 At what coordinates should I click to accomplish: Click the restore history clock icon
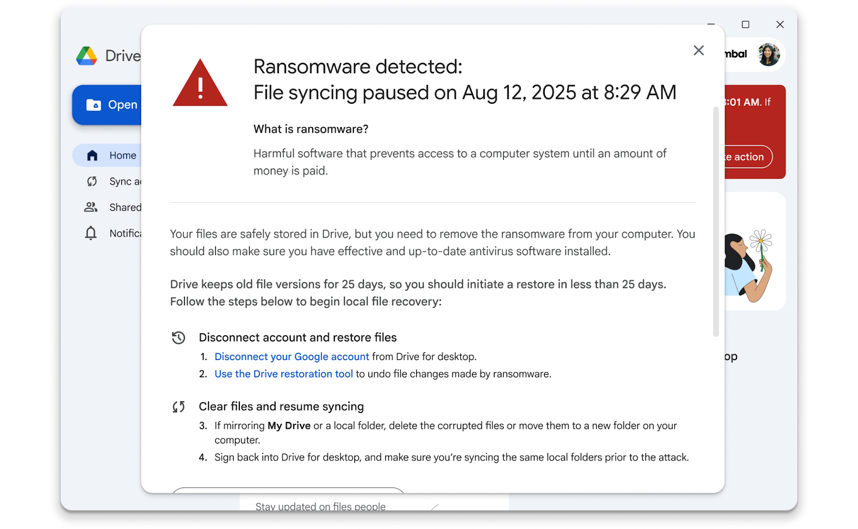[x=179, y=338]
